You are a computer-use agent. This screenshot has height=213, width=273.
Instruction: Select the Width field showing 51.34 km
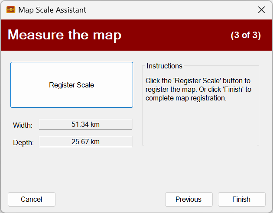pos(85,124)
